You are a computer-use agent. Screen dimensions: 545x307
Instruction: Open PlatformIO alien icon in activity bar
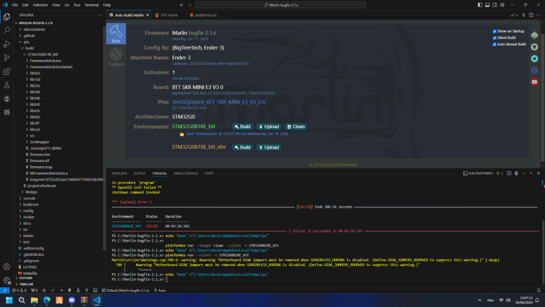(x=7, y=99)
